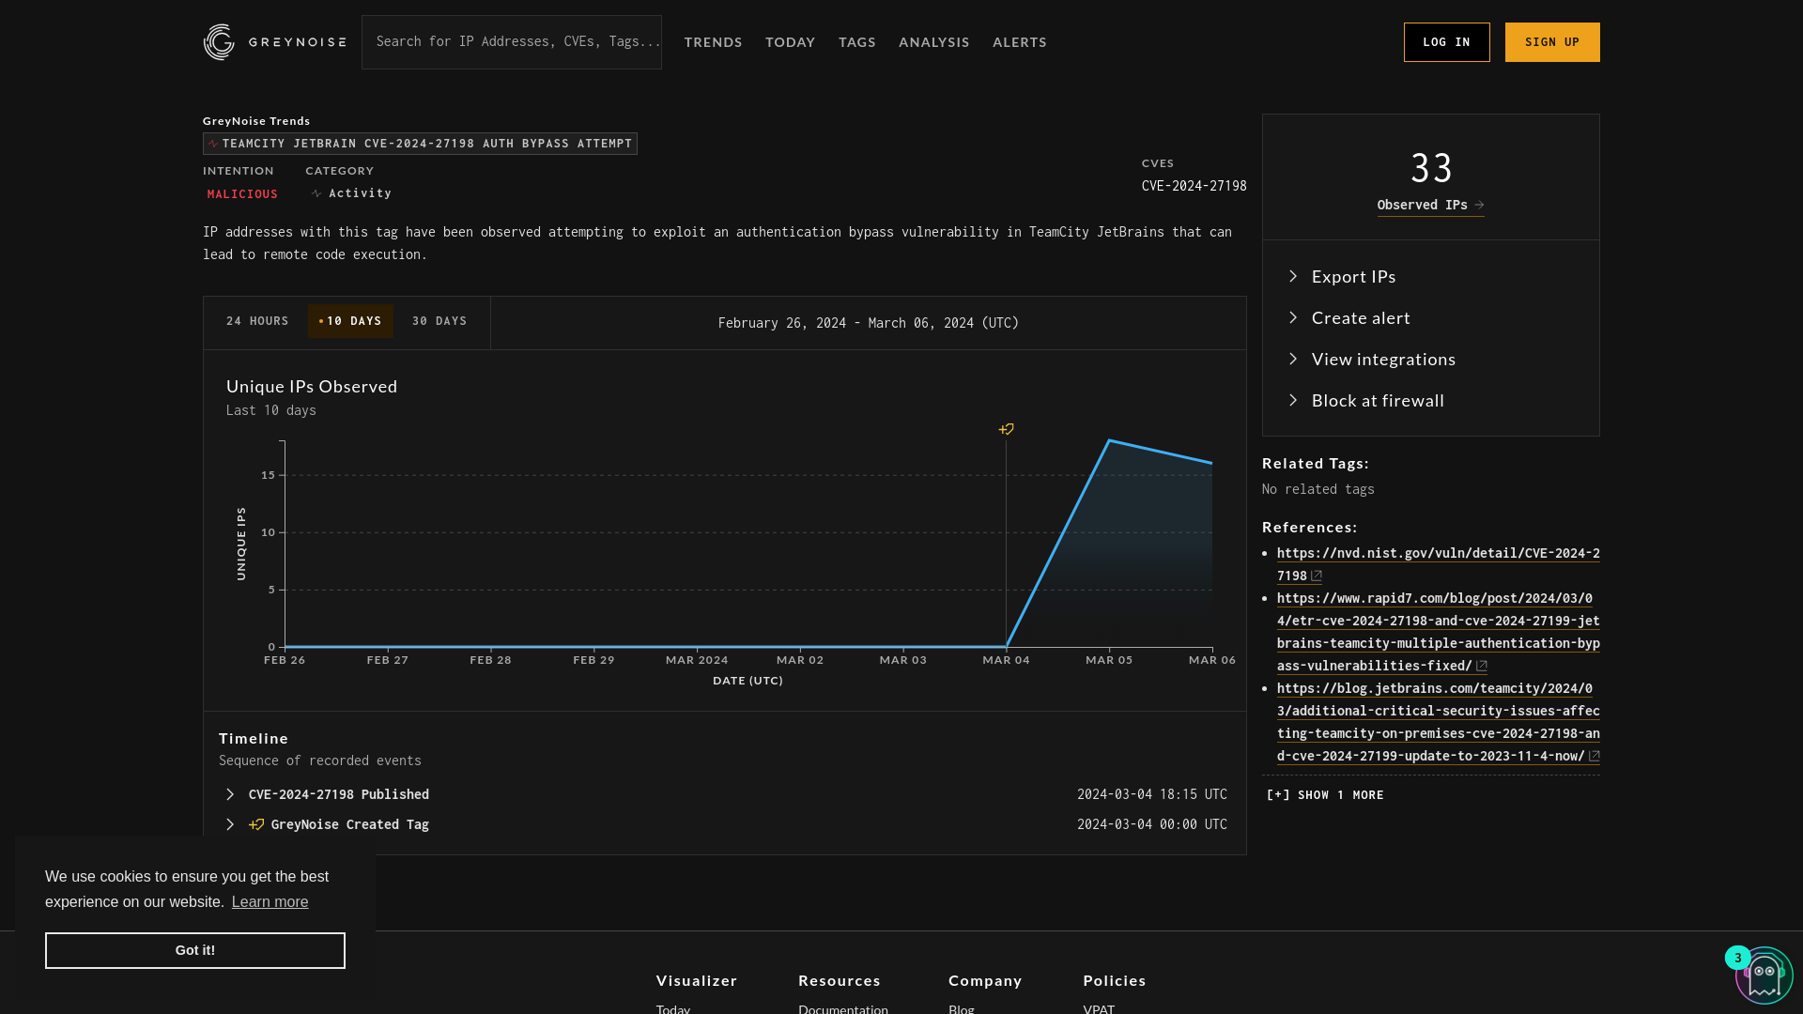Dismiss cookies with Got it!
Image resolution: width=1803 pixels, height=1014 pixels.
point(195,950)
